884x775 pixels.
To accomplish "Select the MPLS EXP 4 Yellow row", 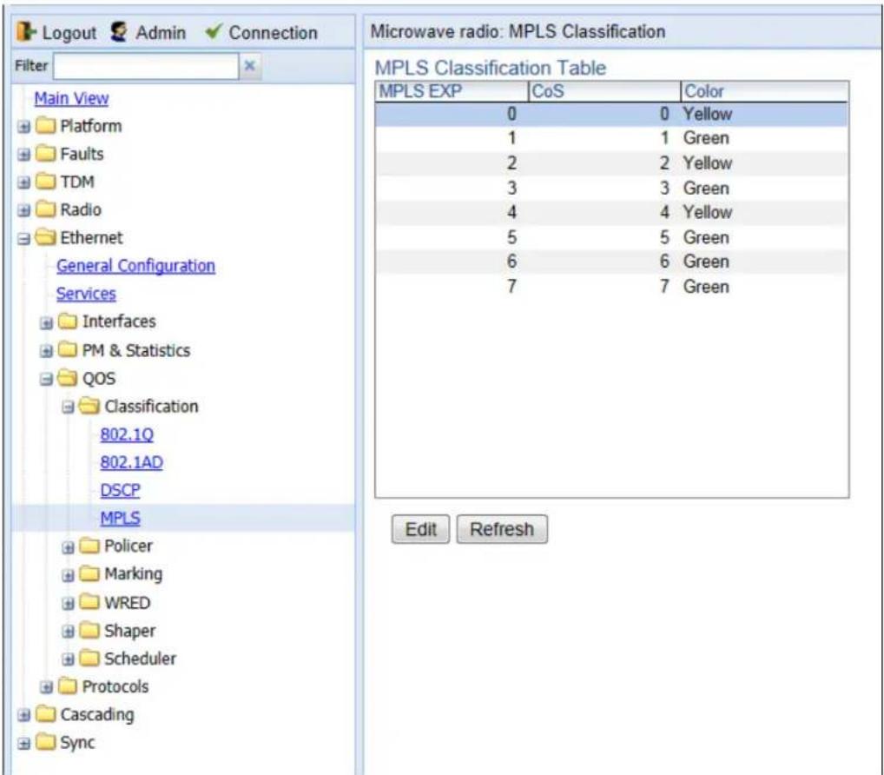I will point(611,212).
